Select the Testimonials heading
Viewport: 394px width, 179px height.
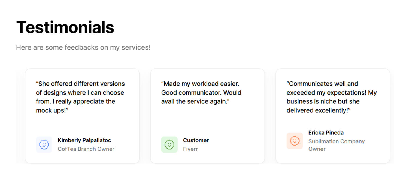[65, 27]
